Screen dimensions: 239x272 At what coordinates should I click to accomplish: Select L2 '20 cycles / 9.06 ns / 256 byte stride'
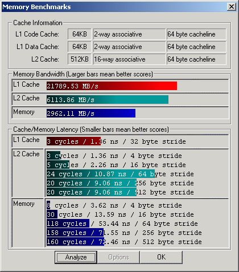(x=120, y=183)
